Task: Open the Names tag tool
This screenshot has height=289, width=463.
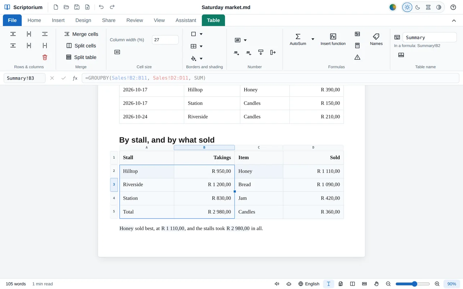Action: 376,39
